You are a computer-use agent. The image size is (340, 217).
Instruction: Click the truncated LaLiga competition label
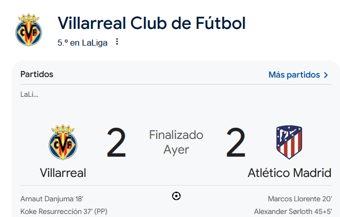point(29,94)
